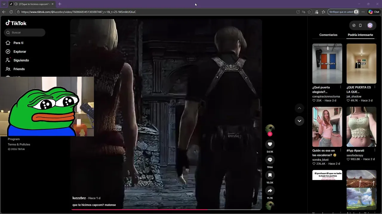Share the video using the arrow icon
The width and height of the screenshot is (382, 214).
pos(270,191)
